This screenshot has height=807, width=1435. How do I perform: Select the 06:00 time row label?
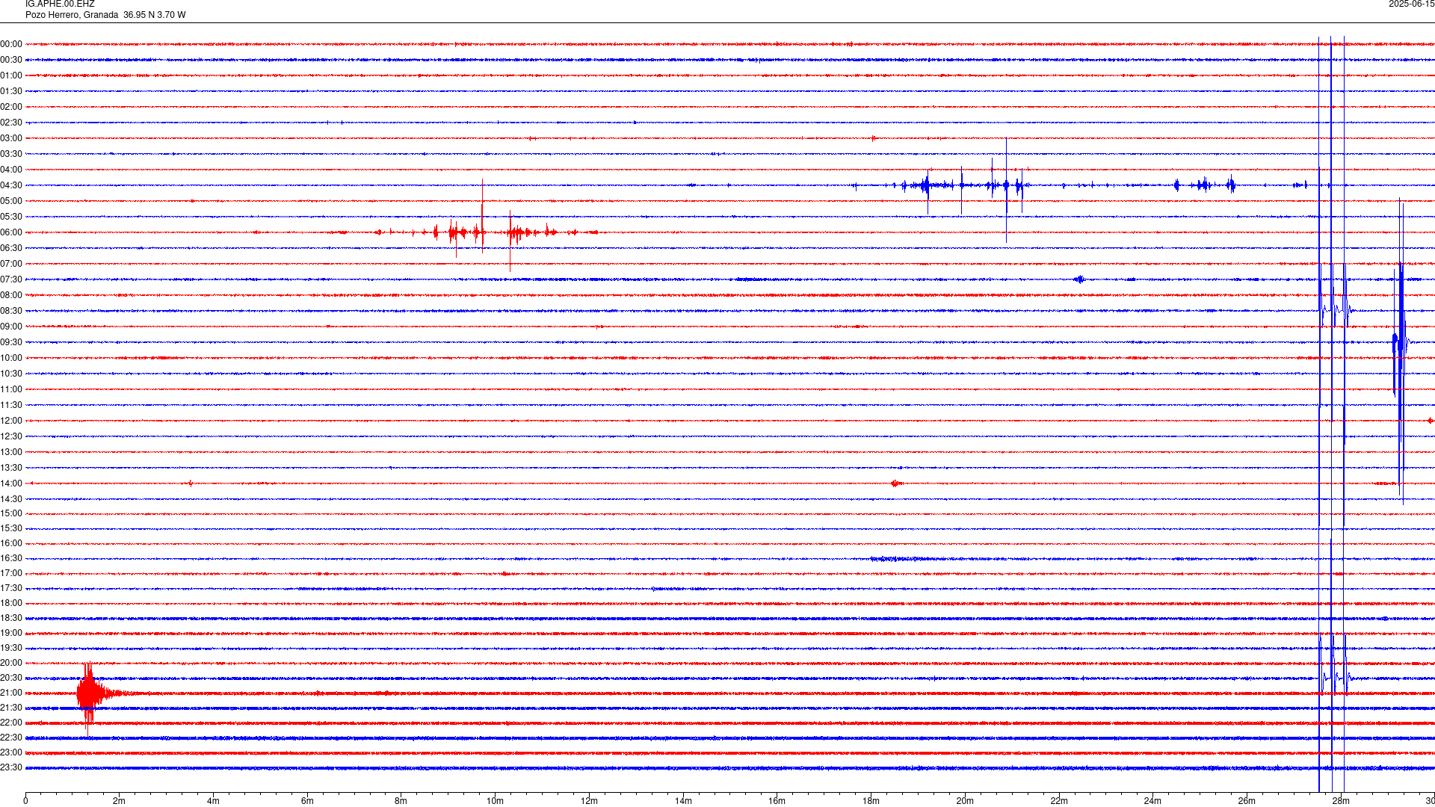(11, 233)
